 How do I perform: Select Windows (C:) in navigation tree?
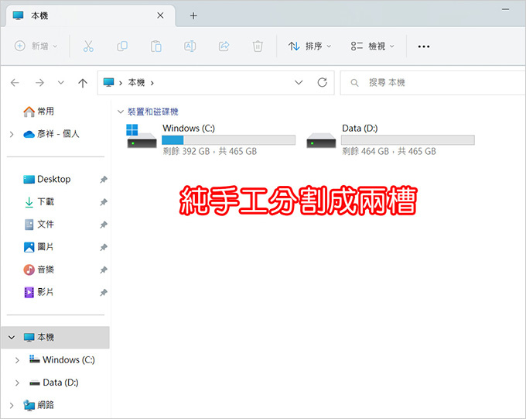(62, 360)
